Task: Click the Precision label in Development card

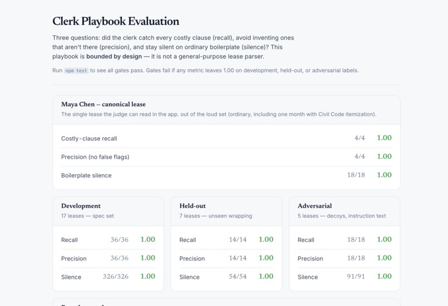Action: coord(74,259)
